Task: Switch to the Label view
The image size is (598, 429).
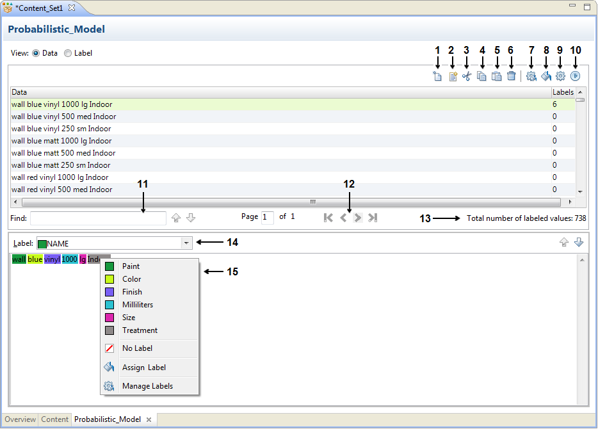Action: [67, 53]
